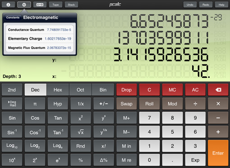230x168 pixels.
Task: Tap the multiplication operator key
Action: (x=218, y=104)
